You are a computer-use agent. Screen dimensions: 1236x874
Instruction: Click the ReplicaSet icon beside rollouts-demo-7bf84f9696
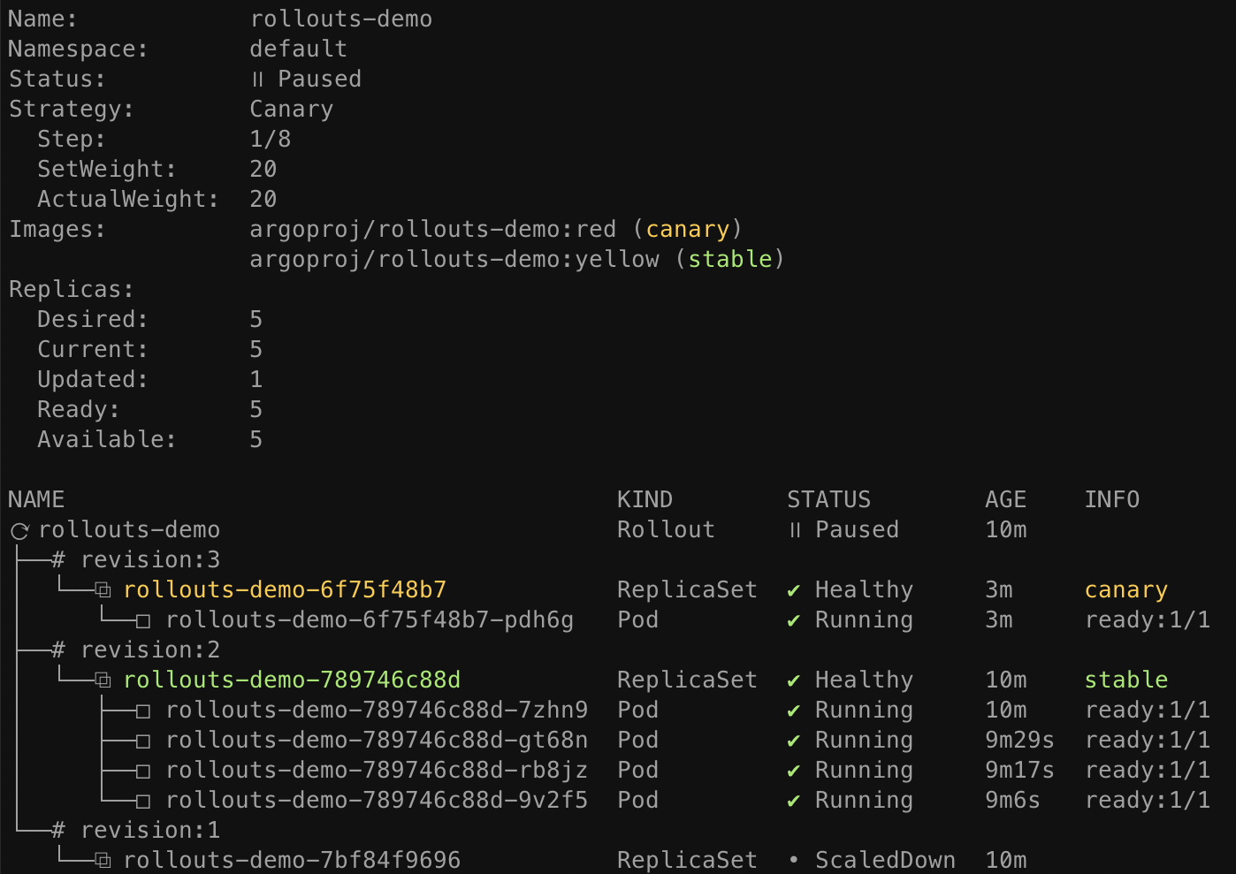[x=103, y=860]
